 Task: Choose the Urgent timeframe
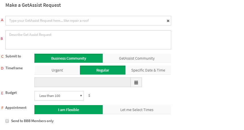pos(57,70)
